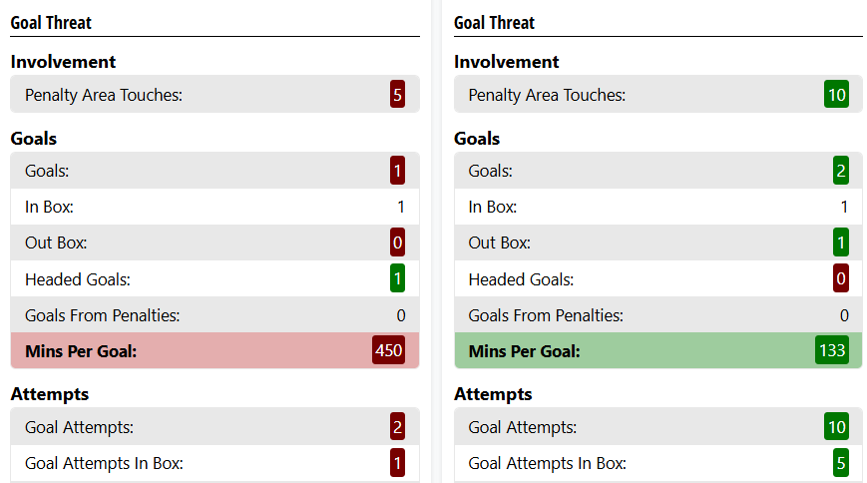Screen dimensions: 867x483
Task: Click the Involvement heading in right panel
Action: (x=507, y=62)
